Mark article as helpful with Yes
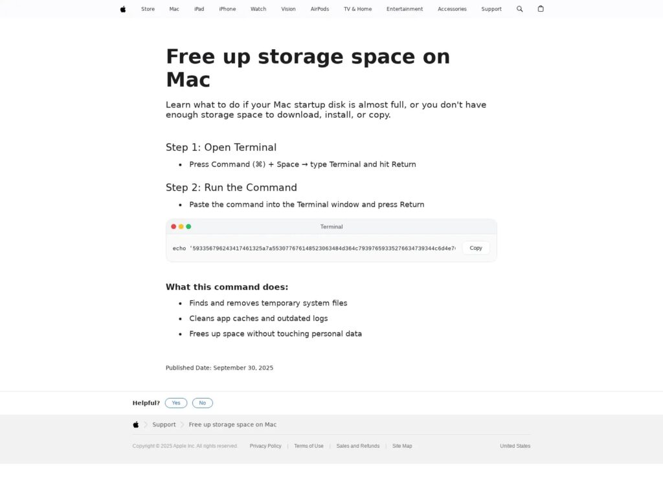 (176, 403)
